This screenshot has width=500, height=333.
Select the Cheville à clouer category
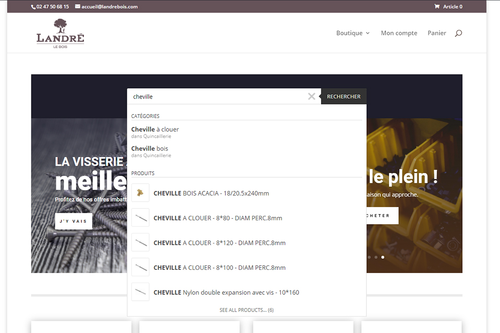pyautogui.click(x=155, y=129)
